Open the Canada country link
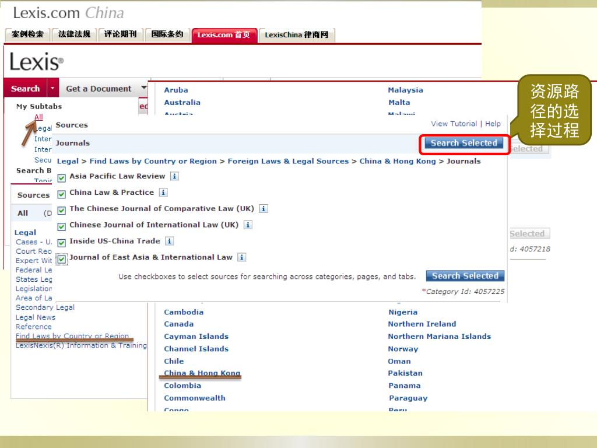Viewport: 597px width, 448px height. (x=178, y=324)
